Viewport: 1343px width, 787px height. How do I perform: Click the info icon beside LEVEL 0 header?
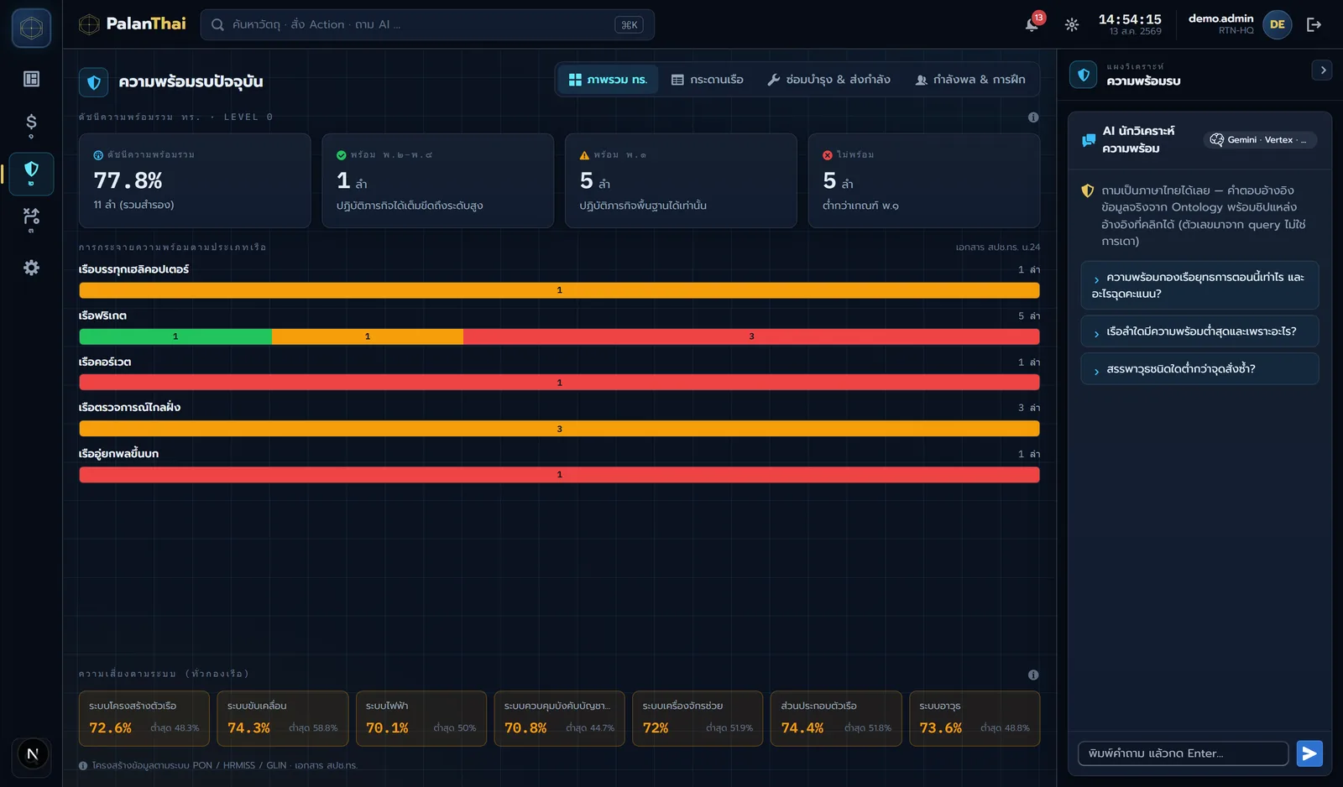[1033, 117]
